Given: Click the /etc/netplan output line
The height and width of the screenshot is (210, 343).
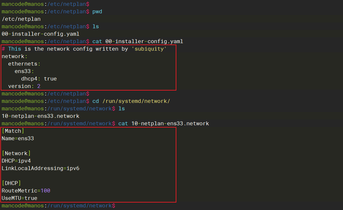Looking at the screenshot, I should (x=21, y=19).
